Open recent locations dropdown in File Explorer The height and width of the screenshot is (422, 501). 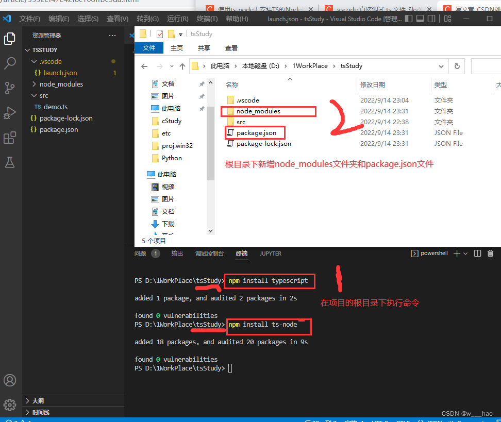point(172,66)
